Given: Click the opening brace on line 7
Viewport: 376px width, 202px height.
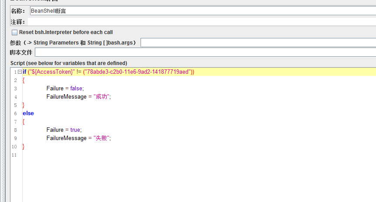Looking at the screenshot, I should tap(23, 122).
